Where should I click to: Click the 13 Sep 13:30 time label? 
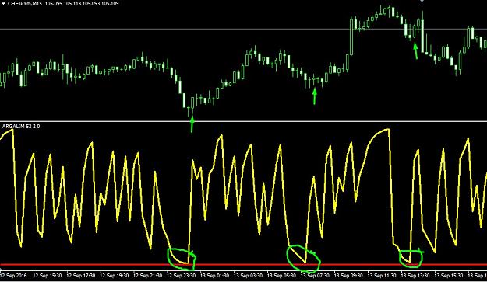[415, 275]
